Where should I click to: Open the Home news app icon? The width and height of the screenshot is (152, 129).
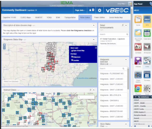[138, 19]
